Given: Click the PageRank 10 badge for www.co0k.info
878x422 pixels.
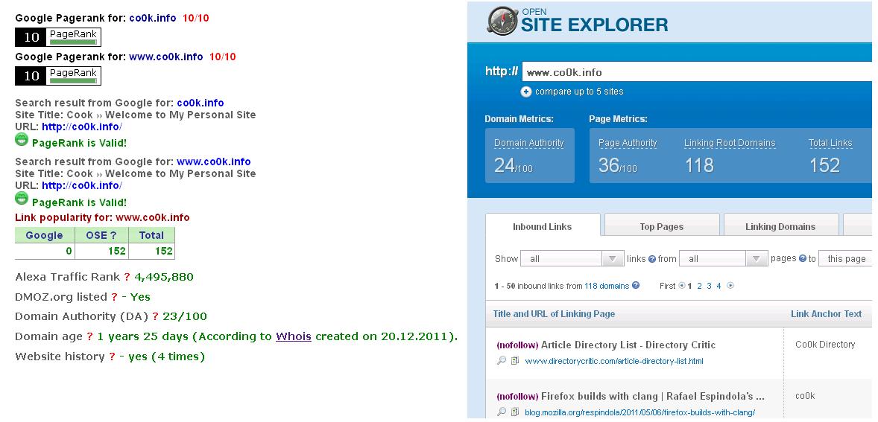Looking at the screenshot, I should (58, 75).
